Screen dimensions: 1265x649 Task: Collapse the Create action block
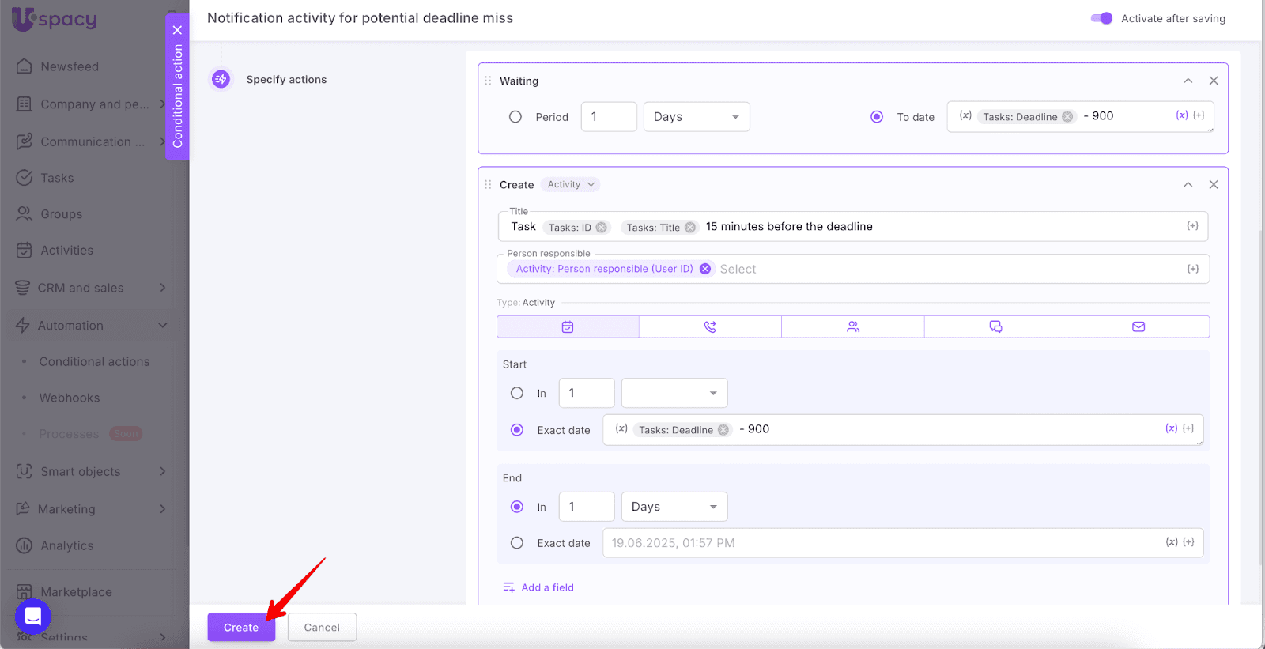click(1188, 184)
